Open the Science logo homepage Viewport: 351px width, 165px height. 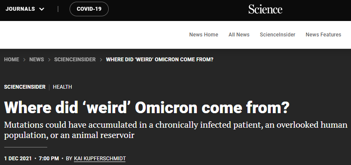(x=265, y=9)
